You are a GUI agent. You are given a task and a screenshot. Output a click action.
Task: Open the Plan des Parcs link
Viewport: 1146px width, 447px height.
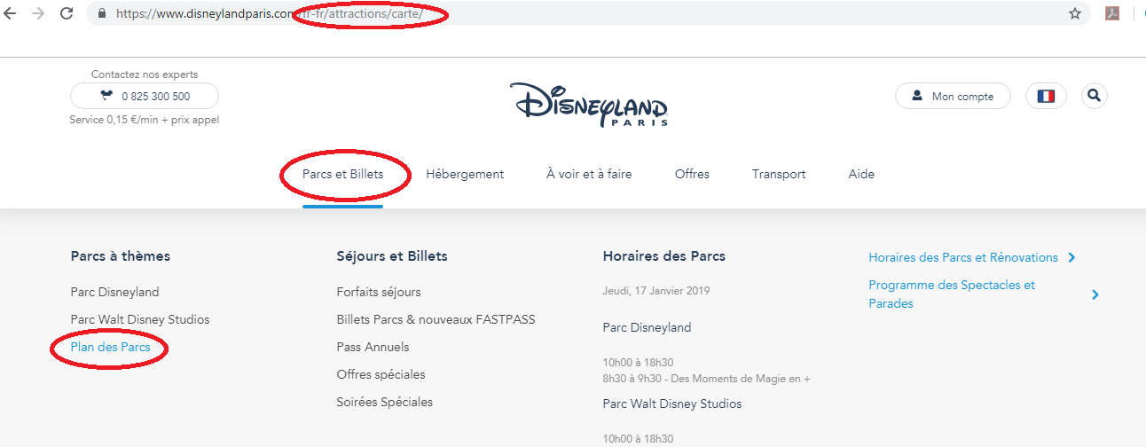[x=111, y=347]
